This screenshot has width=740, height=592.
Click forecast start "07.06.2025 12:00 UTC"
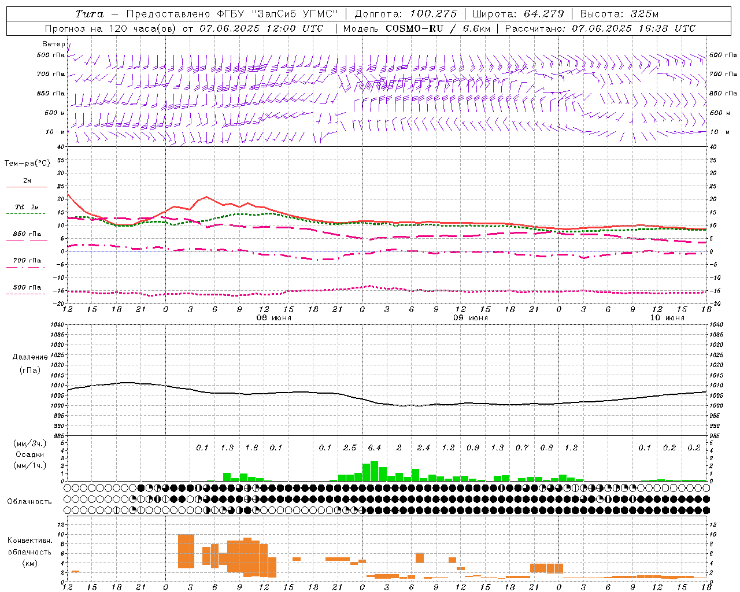tap(261, 28)
